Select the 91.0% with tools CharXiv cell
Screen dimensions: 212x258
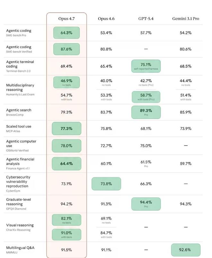[x=66, y=235]
